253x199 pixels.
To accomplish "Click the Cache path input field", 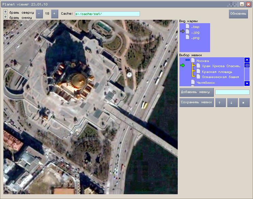I will 107,14.
